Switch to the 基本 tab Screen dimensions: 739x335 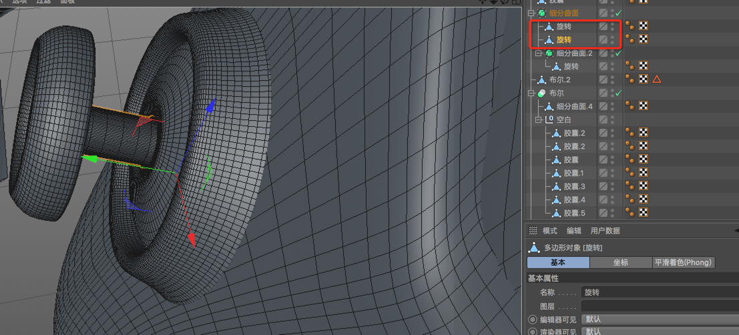pyautogui.click(x=558, y=262)
